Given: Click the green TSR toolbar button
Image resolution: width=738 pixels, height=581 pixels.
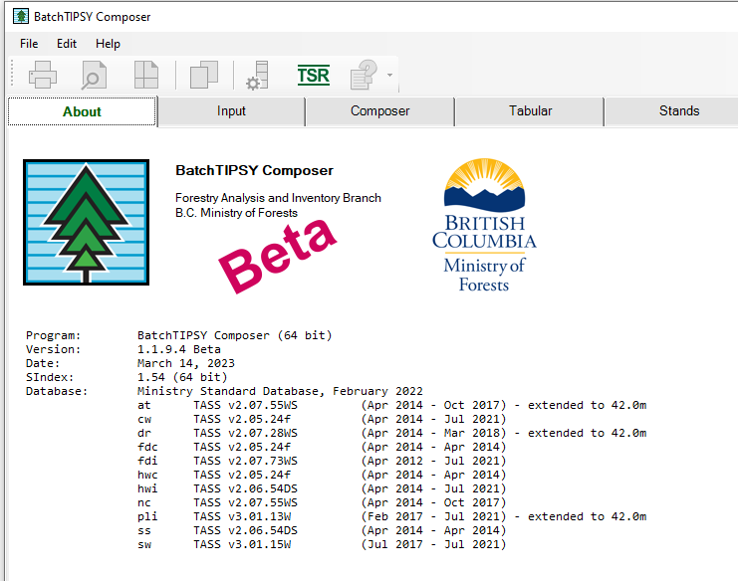Looking at the screenshot, I should click(x=314, y=76).
